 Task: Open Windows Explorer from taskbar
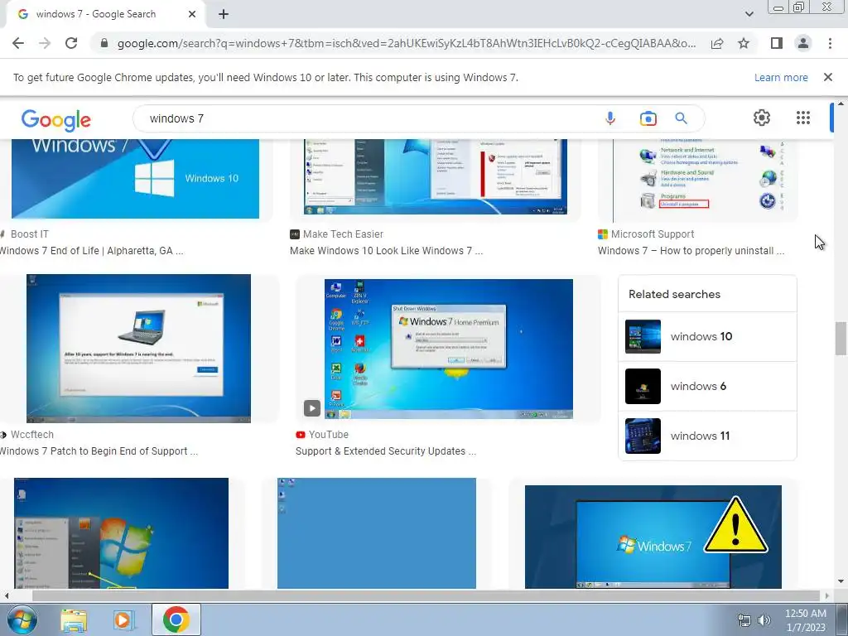pos(74,619)
